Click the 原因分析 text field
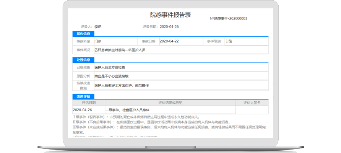Screen dimensions: 341x153 pyautogui.click(x=180, y=76)
